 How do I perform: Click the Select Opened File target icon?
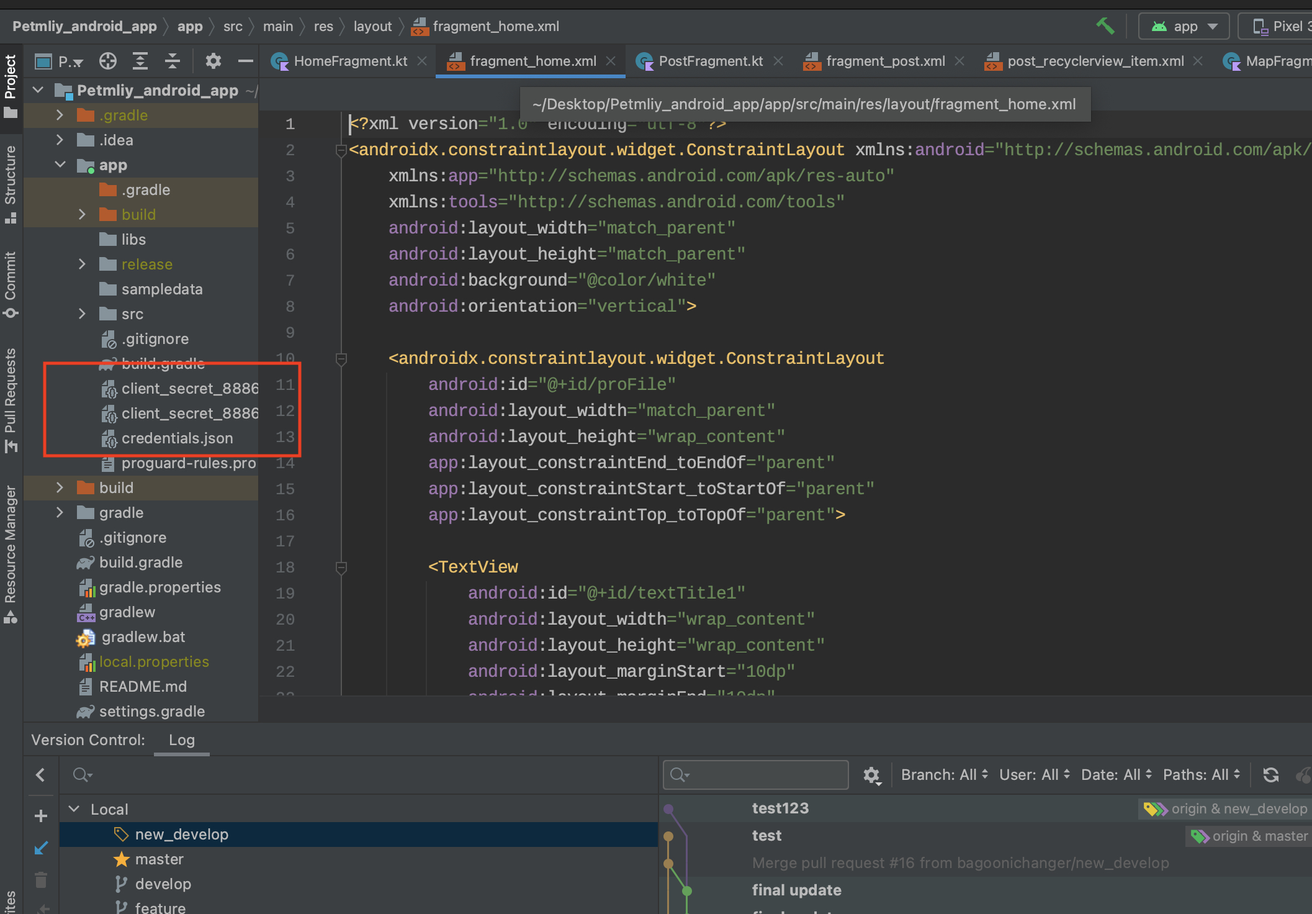108,61
